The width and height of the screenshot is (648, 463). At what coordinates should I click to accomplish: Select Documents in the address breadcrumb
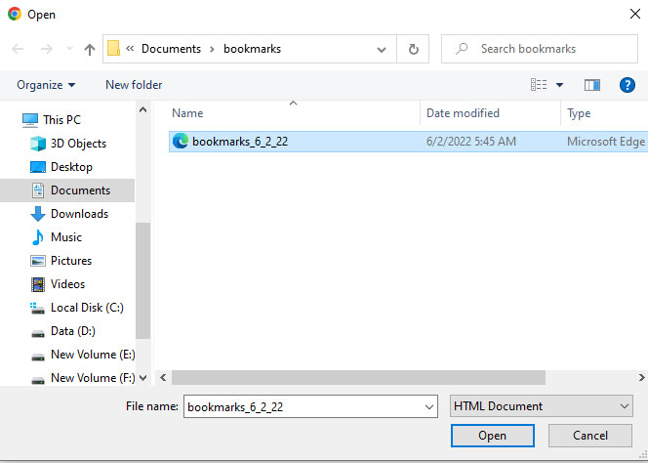pyautogui.click(x=171, y=49)
